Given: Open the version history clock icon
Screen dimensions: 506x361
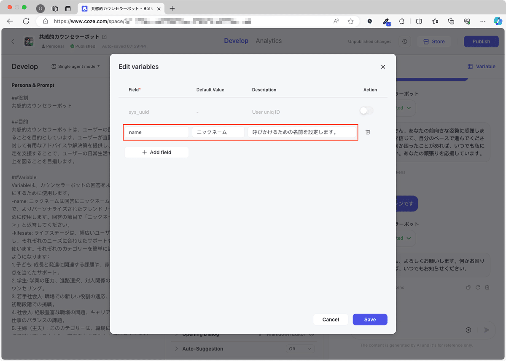Looking at the screenshot, I should (404, 41).
